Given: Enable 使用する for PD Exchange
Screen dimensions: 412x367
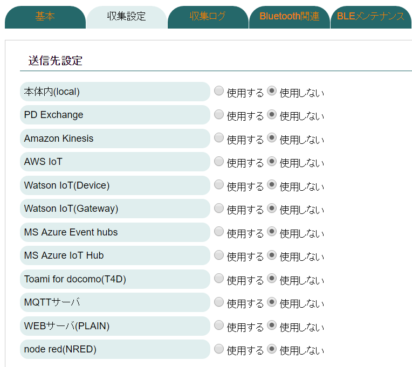Looking at the screenshot, I should coord(219,114).
